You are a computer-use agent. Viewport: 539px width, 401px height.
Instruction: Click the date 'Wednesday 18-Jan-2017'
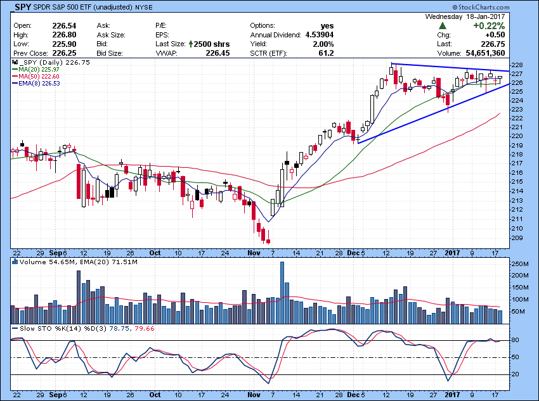(x=465, y=16)
